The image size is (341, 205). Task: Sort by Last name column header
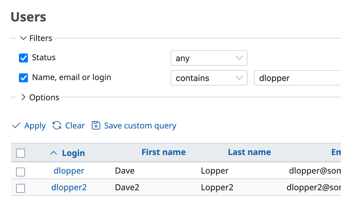tap(249, 152)
